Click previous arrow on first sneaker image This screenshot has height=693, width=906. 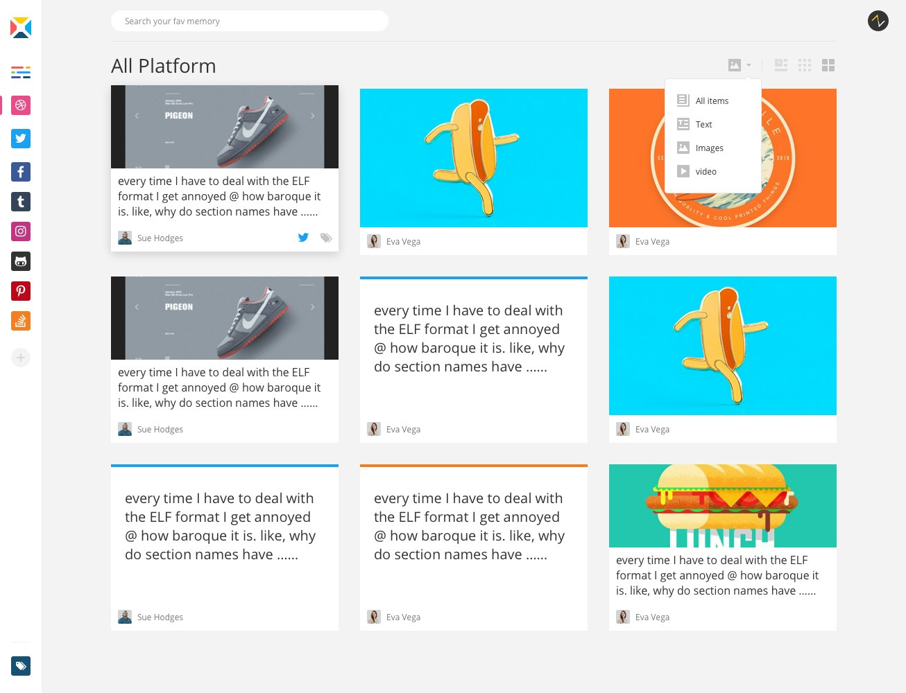coord(137,116)
